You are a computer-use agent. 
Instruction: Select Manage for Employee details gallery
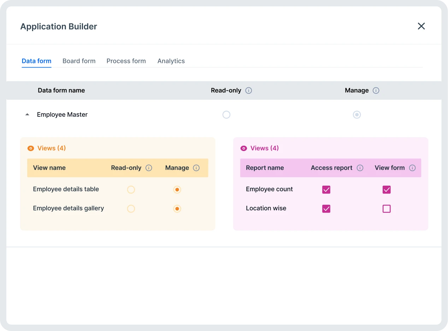point(177,209)
